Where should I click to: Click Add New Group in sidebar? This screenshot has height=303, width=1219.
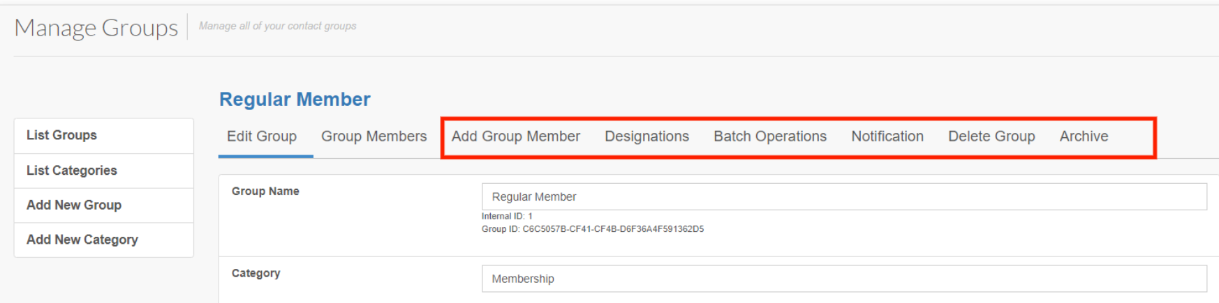coord(74,205)
